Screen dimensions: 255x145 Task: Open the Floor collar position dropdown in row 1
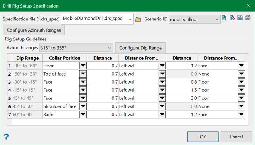(83, 66)
